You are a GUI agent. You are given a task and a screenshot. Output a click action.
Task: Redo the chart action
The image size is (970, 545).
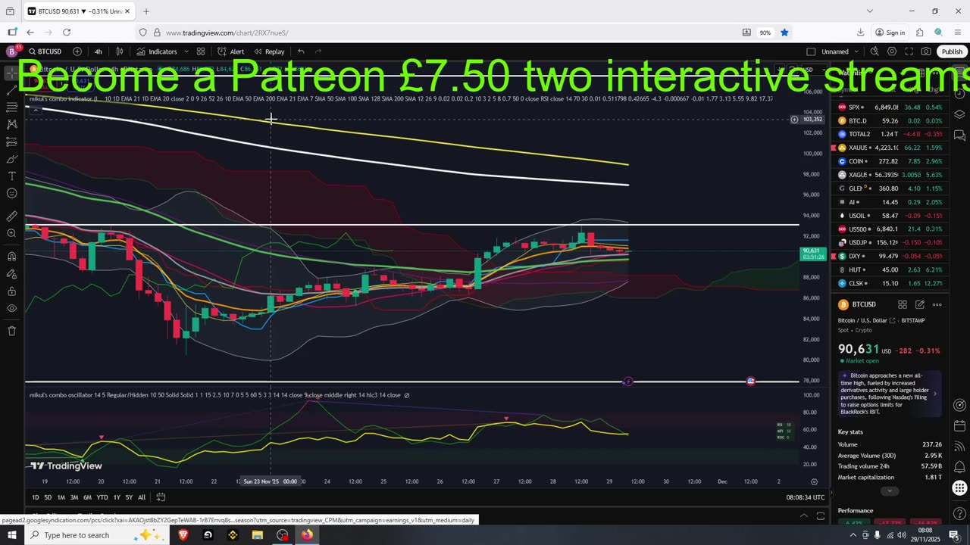tap(318, 51)
